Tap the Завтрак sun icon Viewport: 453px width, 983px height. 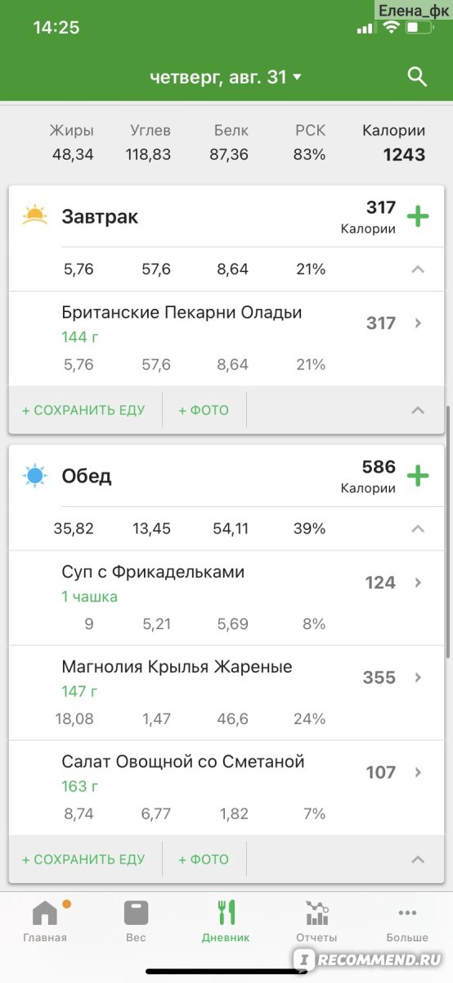click(x=34, y=216)
